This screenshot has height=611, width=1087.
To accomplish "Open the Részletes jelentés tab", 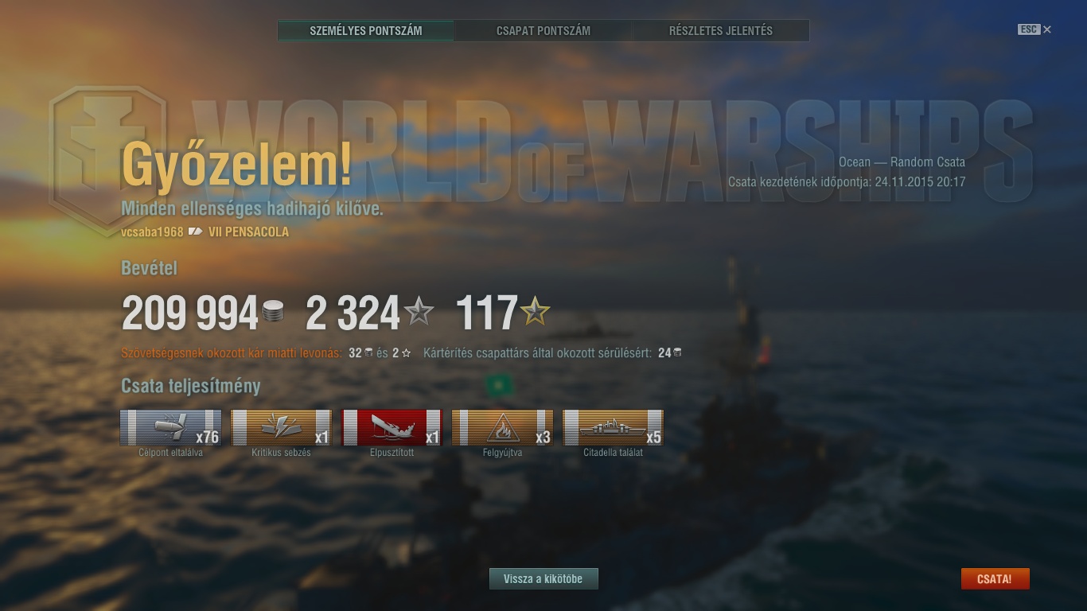I will pyautogui.click(x=721, y=31).
